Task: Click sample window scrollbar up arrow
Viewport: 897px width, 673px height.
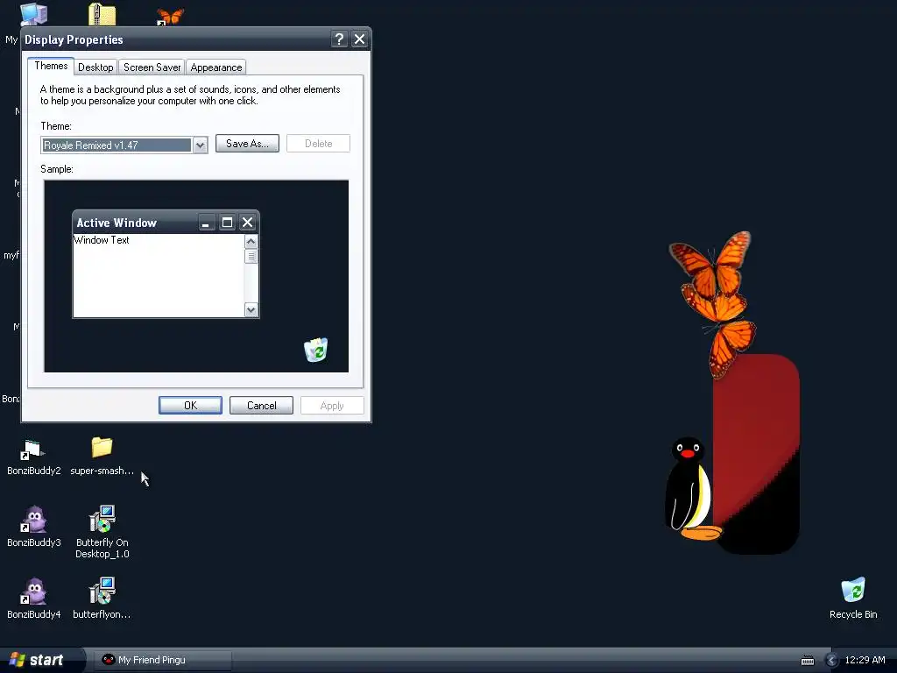Action: [x=251, y=242]
